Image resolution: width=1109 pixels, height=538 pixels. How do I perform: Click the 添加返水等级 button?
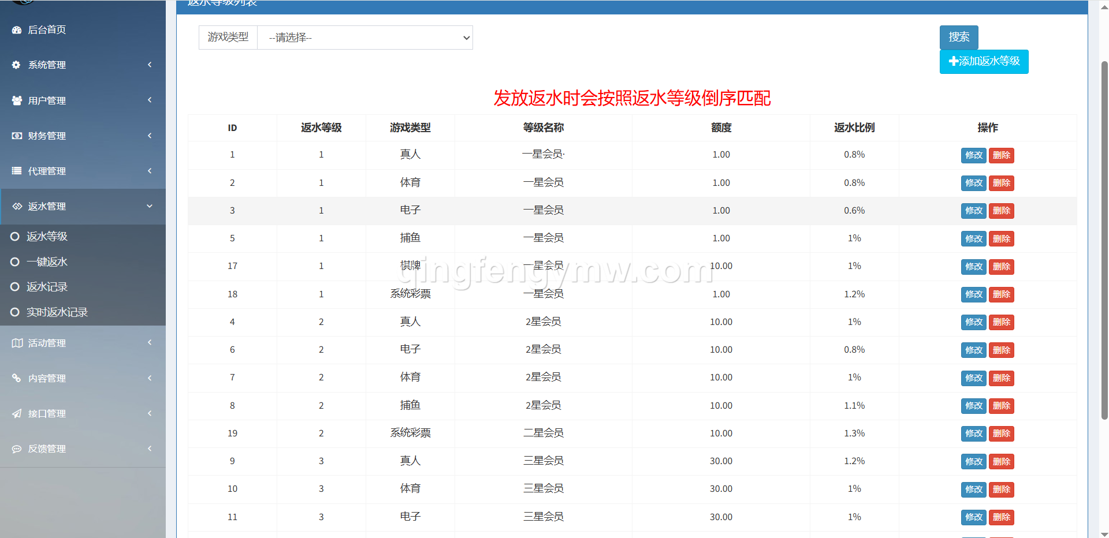click(984, 61)
